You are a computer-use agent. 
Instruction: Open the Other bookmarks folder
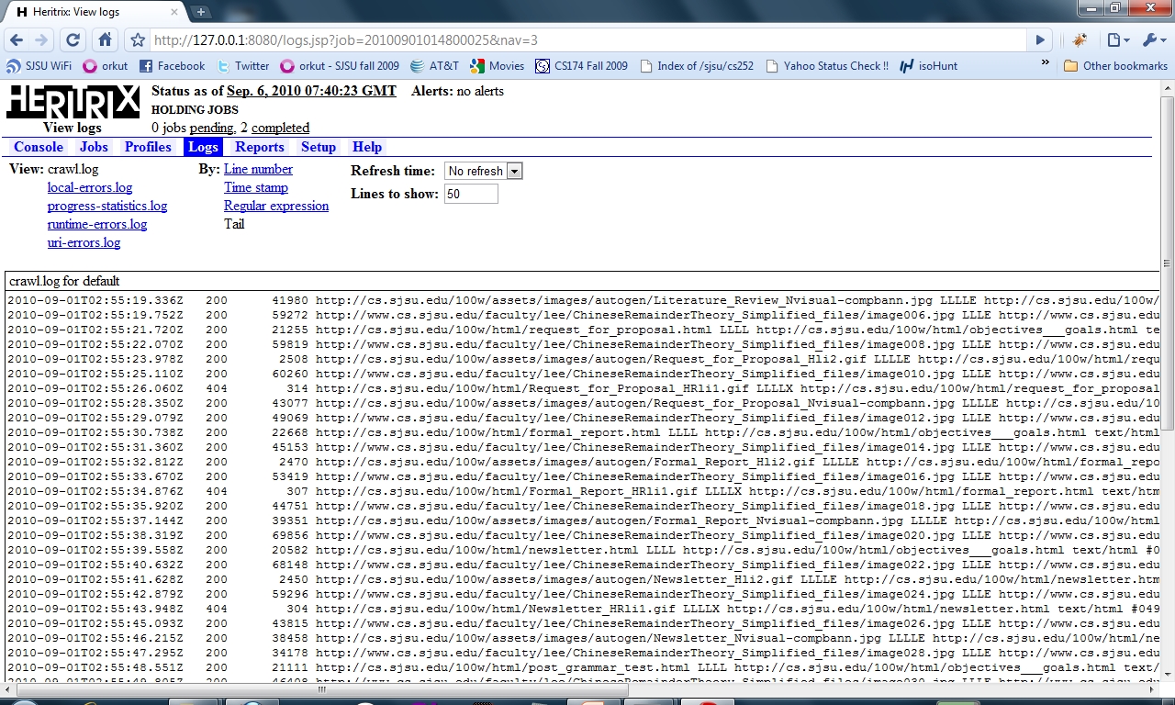tap(1115, 66)
